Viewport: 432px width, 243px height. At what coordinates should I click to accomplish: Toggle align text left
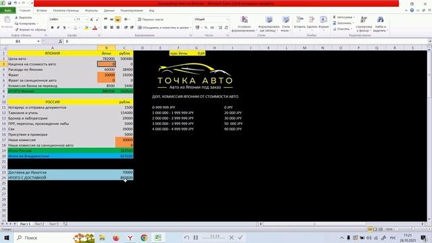(105, 28)
